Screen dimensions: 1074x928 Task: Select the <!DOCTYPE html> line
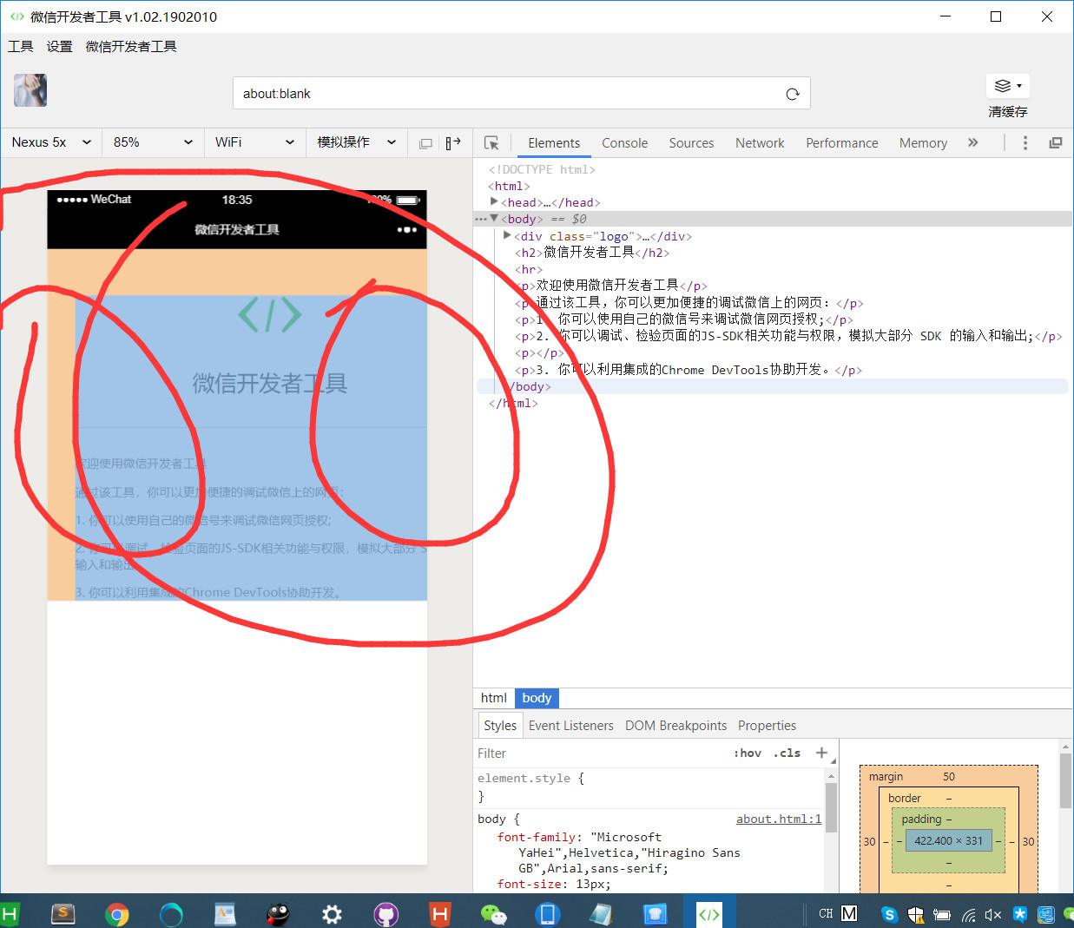pyautogui.click(x=542, y=169)
